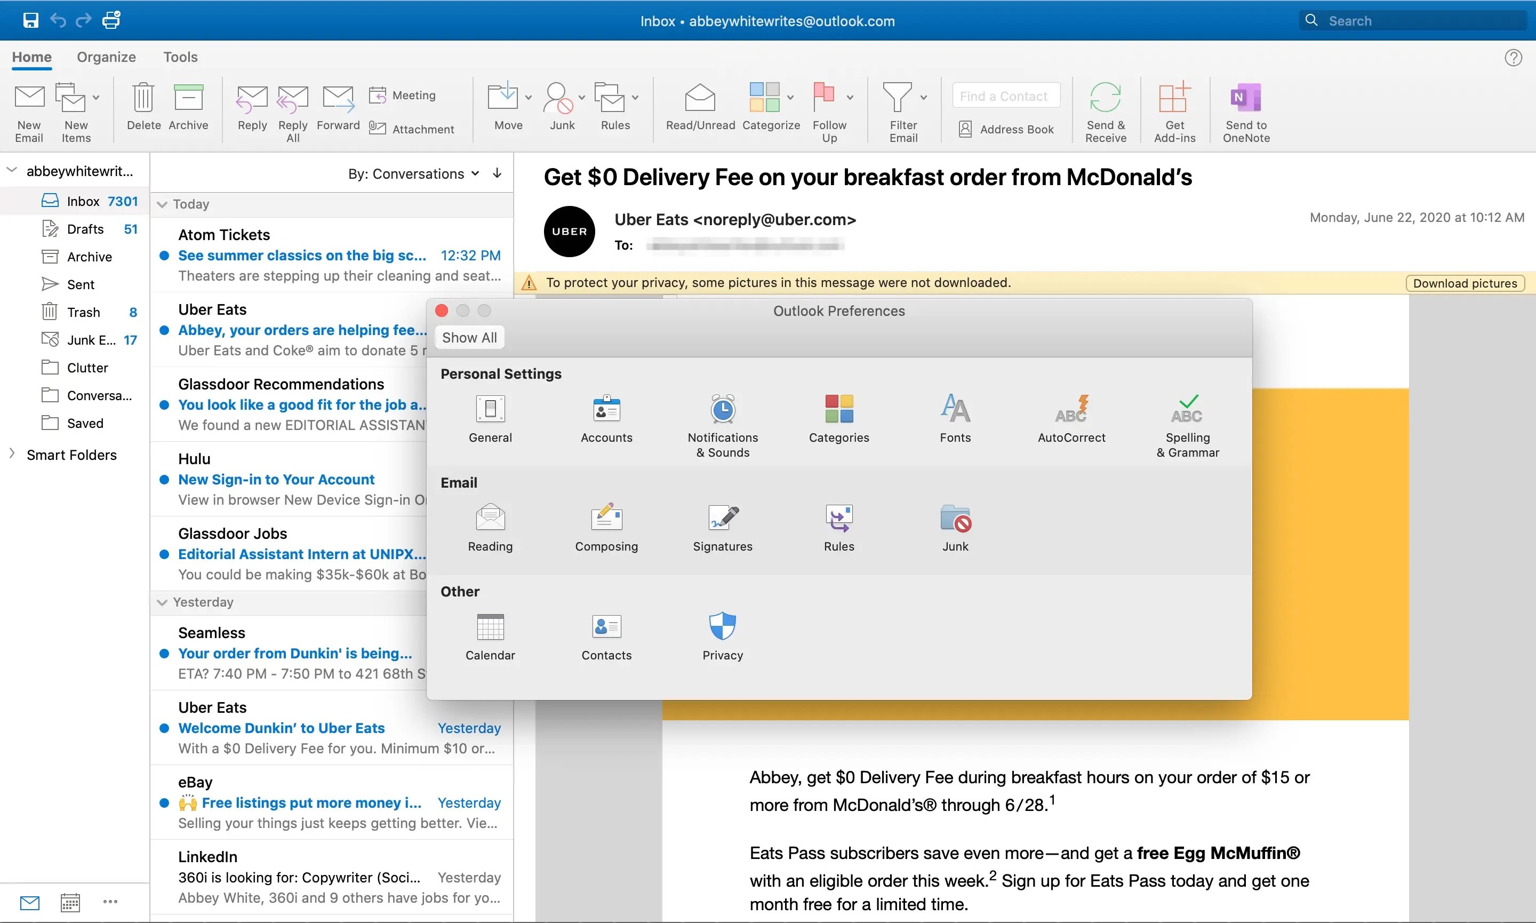This screenshot has width=1536, height=923.
Task: Toggle sort order arrow in message list
Action: [x=497, y=173]
